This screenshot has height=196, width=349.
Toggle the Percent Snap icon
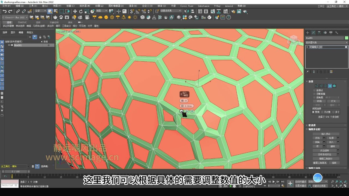coord(144,11)
